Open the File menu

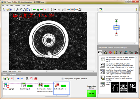coord(3,6)
